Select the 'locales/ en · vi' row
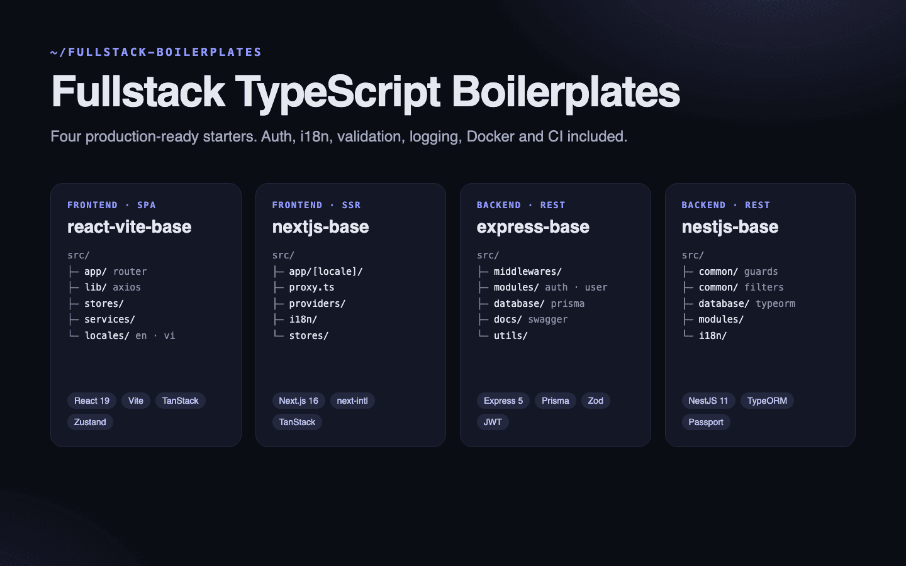This screenshot has height=566, width=906. click(x=121, y=336)
